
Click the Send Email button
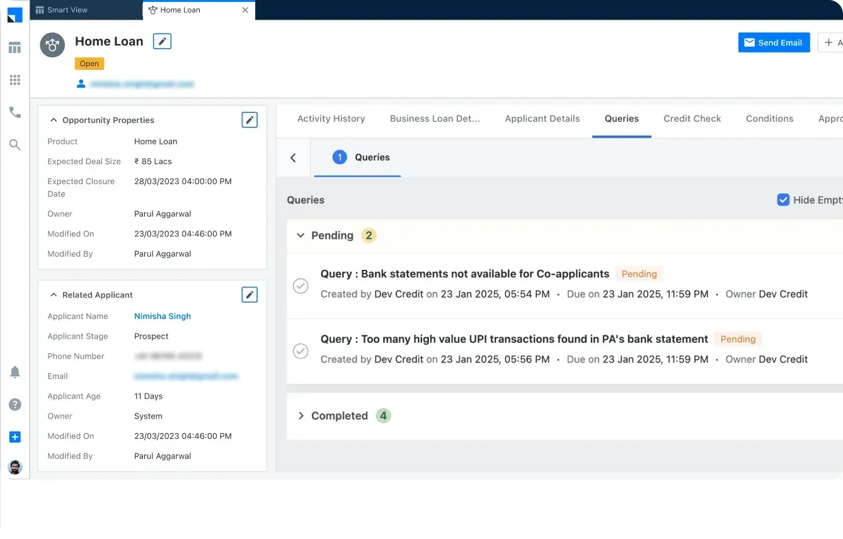(774, 42)
